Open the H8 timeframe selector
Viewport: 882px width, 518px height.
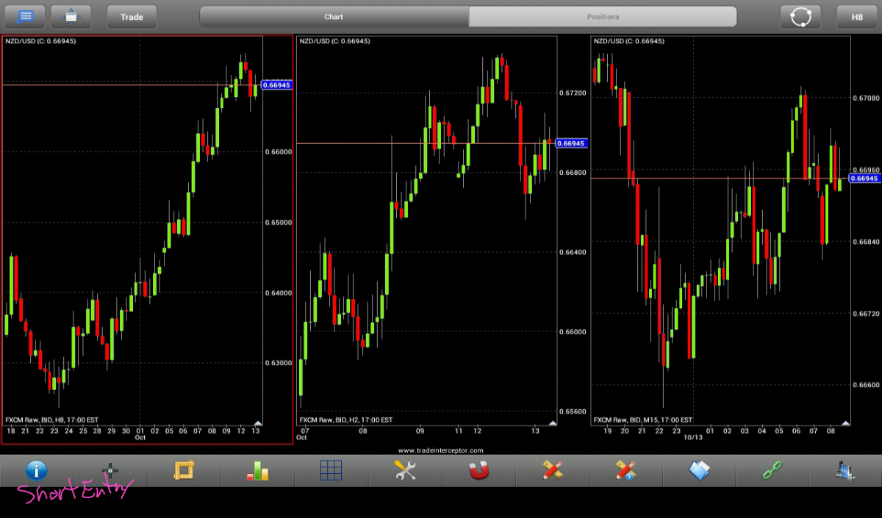coord(857,16)
